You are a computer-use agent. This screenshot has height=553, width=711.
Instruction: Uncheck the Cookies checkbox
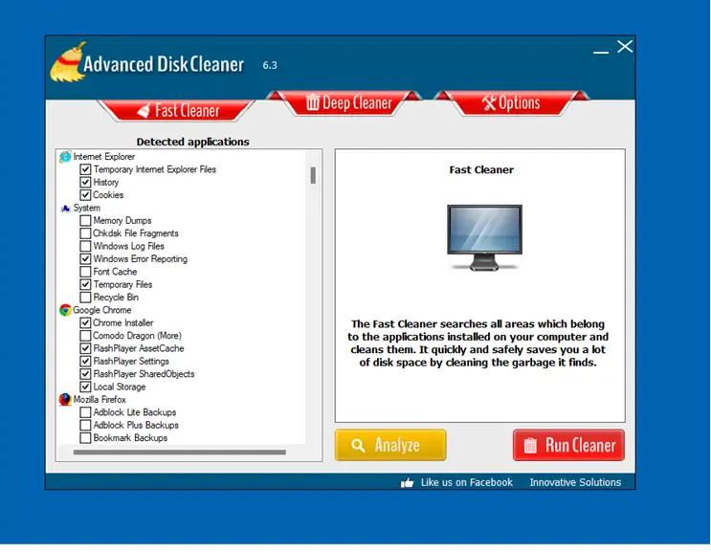85,195
